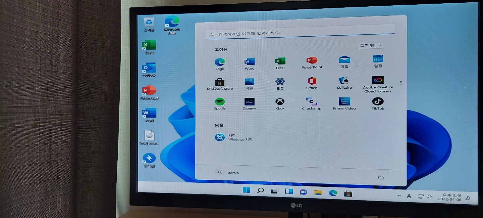Open the Xbox app

pos(280,104)
